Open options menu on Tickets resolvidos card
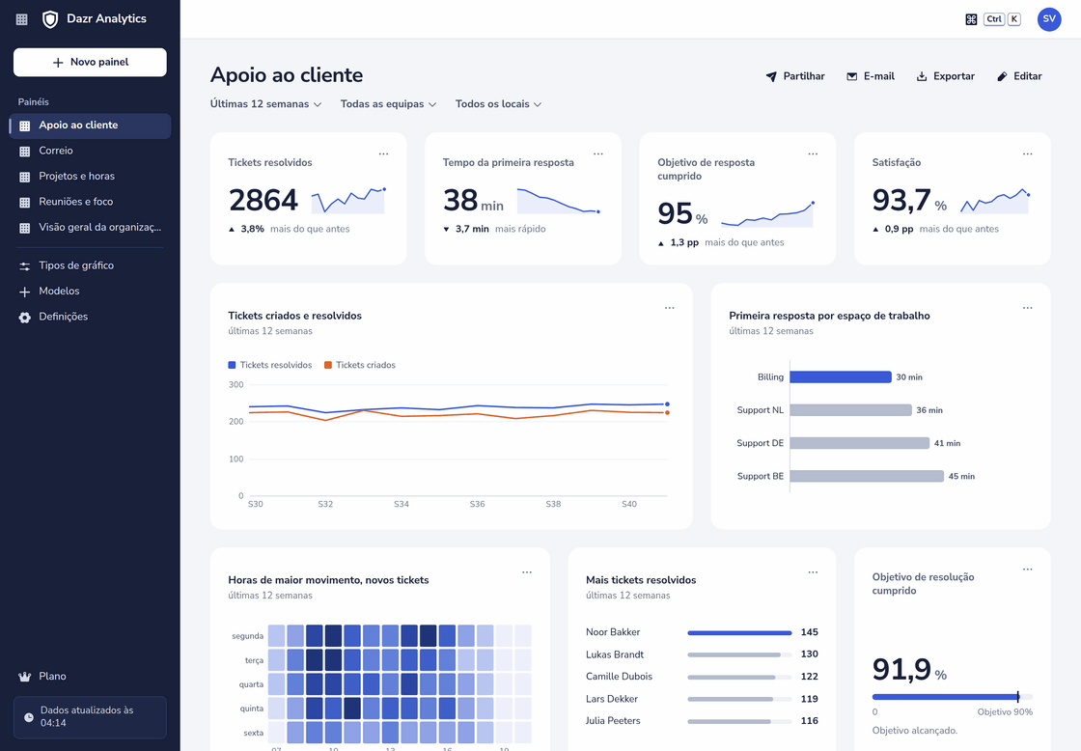This screenshot has height=751, width=1081. [383, 153]
